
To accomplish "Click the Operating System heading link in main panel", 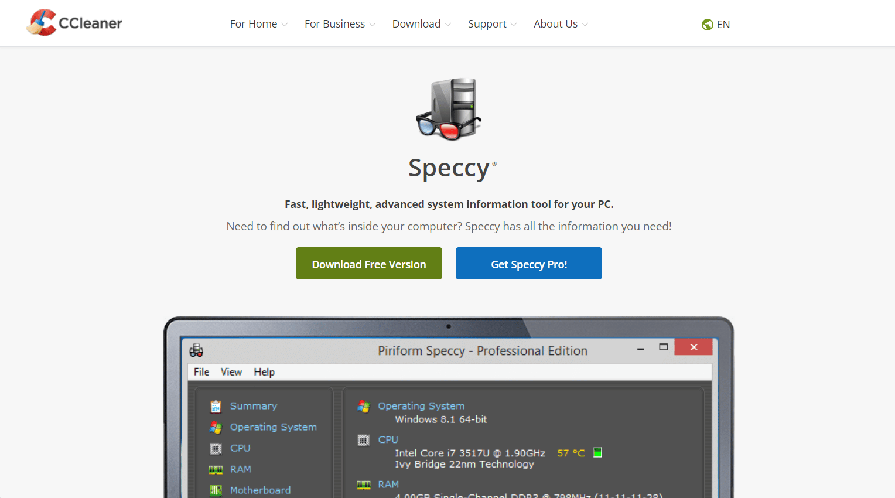I will (421, 406).
